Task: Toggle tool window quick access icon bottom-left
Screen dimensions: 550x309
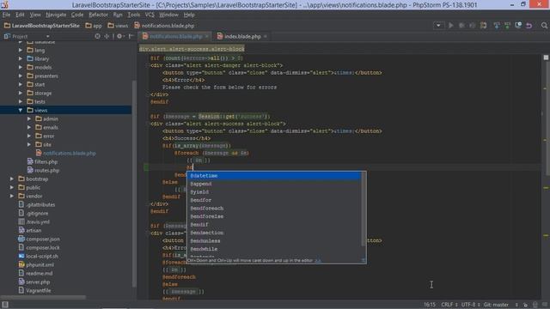Action: pos(5,305)
